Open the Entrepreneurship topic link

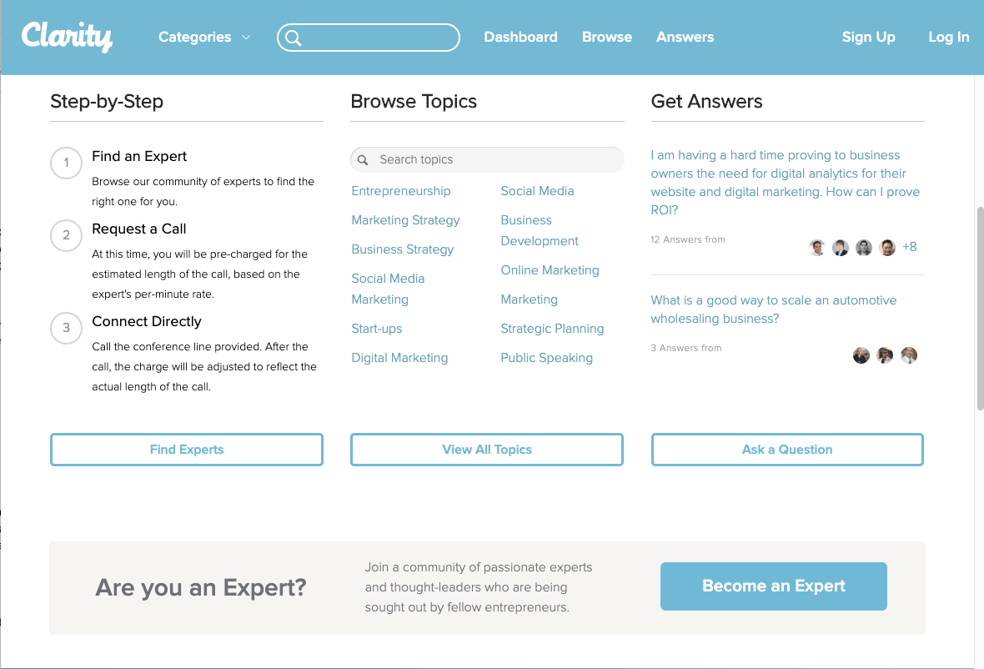pos(401,191)
